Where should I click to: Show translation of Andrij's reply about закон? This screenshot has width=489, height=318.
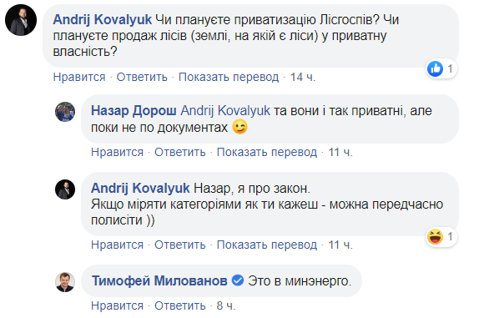(x=267, y=245)
